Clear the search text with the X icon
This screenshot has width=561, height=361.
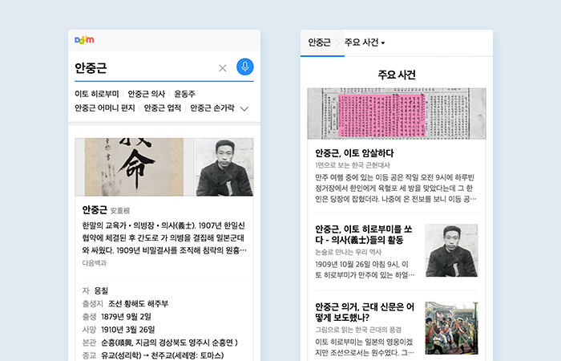tap(223, 68)
